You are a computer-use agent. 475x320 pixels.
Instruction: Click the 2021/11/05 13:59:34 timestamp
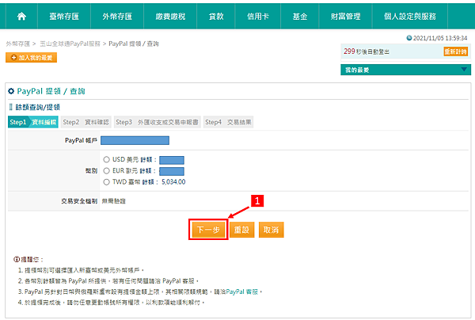click(x=440, y=38)
